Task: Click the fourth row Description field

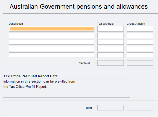Action: 52,49
